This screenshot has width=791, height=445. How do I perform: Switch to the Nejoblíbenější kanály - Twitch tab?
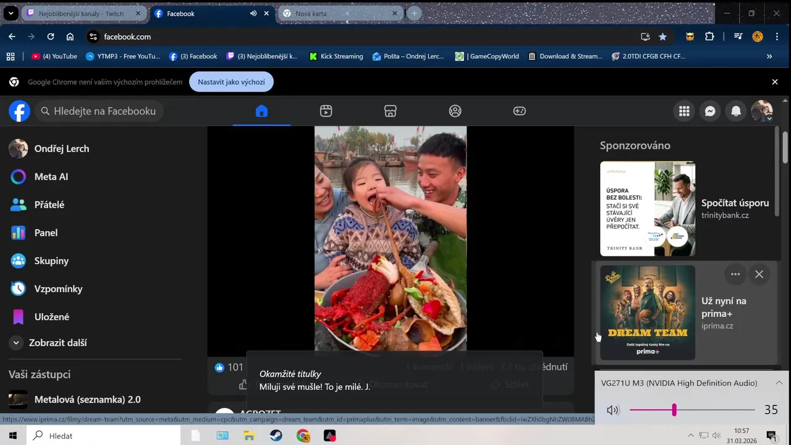click(x=83, y=14)
